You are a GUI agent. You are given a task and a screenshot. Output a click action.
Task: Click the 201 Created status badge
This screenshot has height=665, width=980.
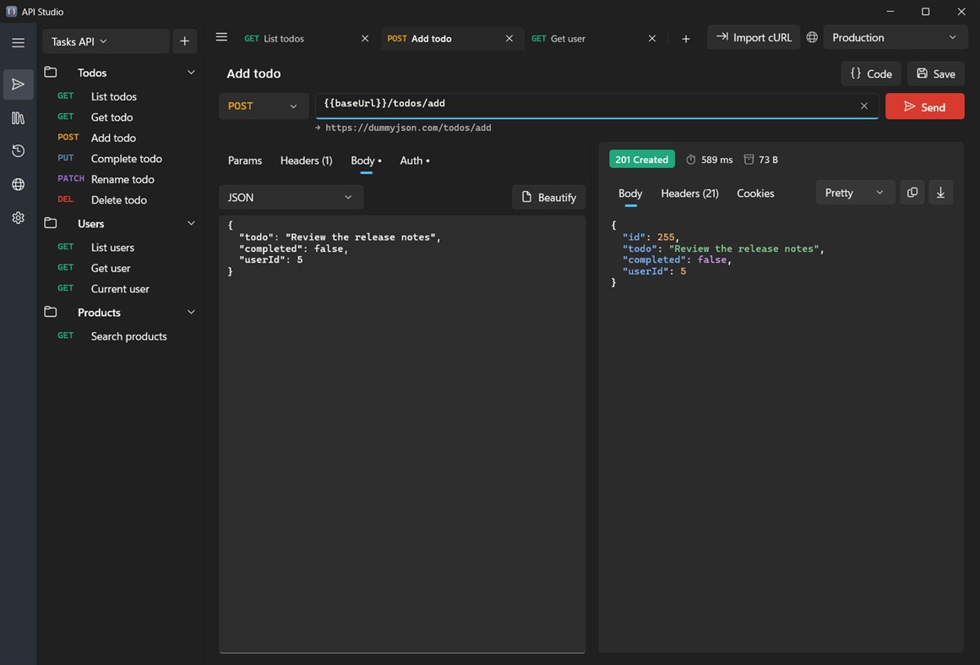[x=642, y=160]
